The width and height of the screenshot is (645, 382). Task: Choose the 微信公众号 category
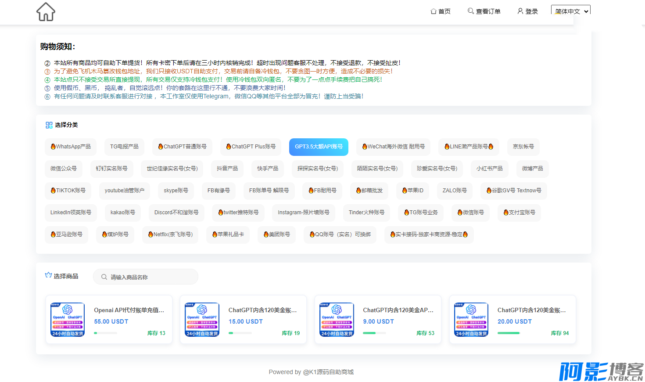click(64, 169)
